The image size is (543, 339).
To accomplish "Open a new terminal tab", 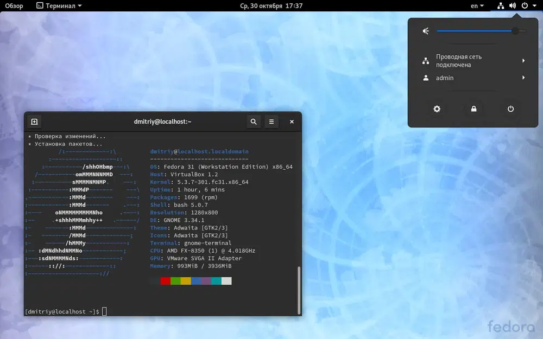I will click(34, 121).
